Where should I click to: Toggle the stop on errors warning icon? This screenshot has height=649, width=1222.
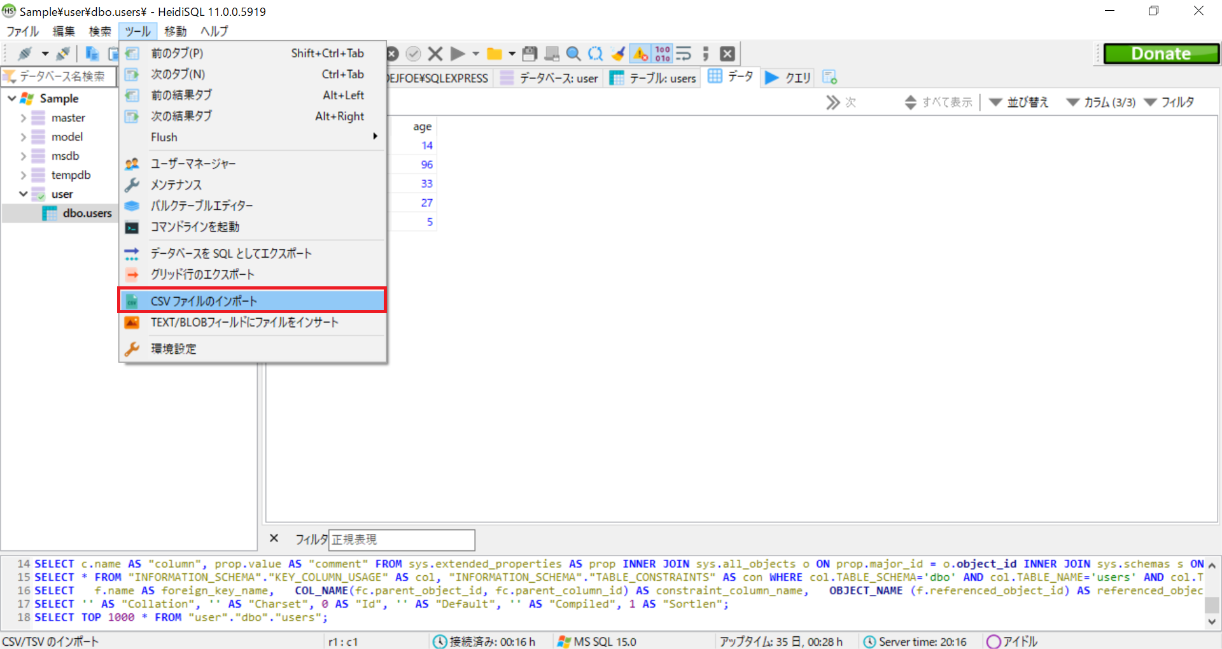pyautogui.click(x=640, y=53)
